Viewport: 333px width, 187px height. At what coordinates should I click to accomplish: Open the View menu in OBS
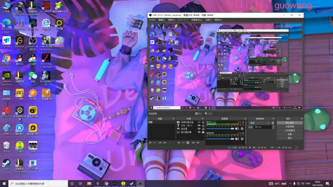tap(171, 20)
